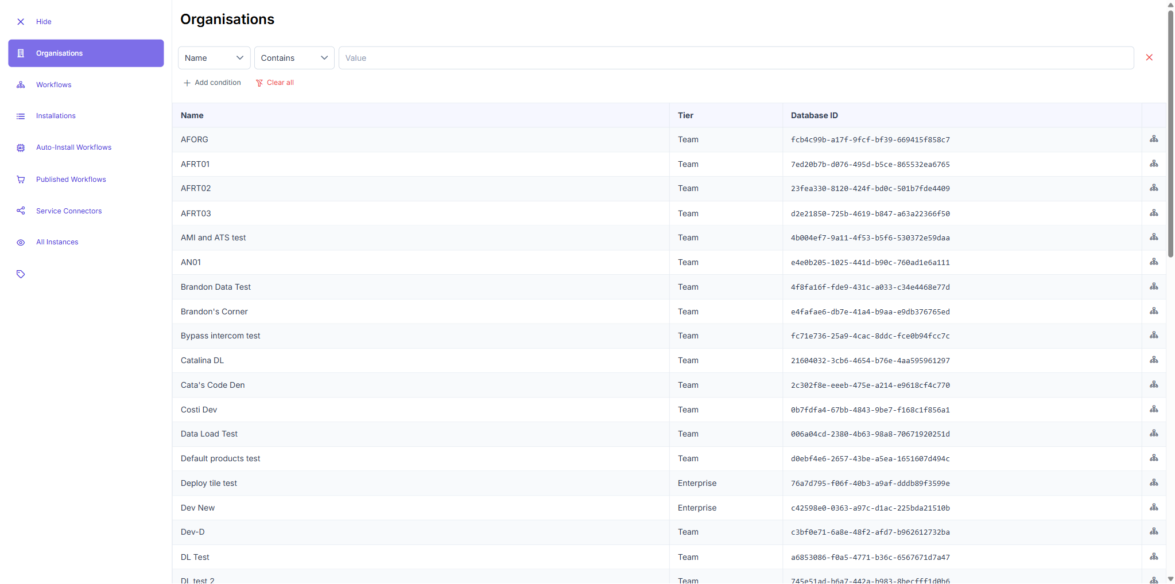Viewport: 1175px width, 584px height.
Task: Open workflows icon for Dev-D row
Action: [1154, 532]
